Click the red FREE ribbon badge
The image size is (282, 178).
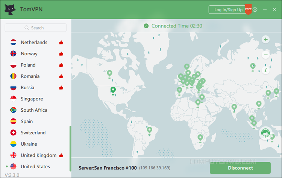click(248, 9)
